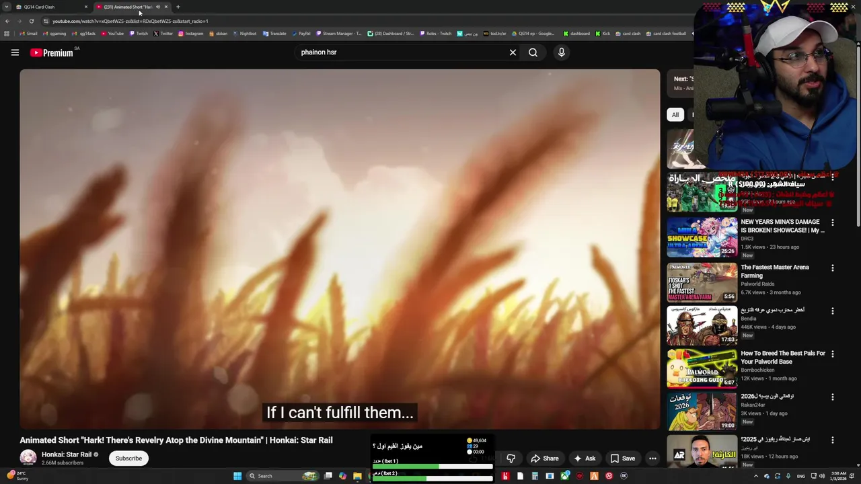
Task: Switch the ENG keyboard language indicator
Action: [x=800, y=476]
